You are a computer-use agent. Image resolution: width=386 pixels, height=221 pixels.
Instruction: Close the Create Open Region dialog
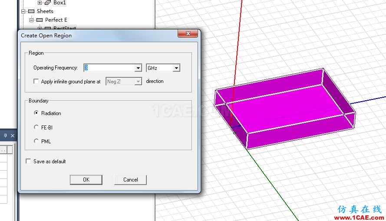188,34
